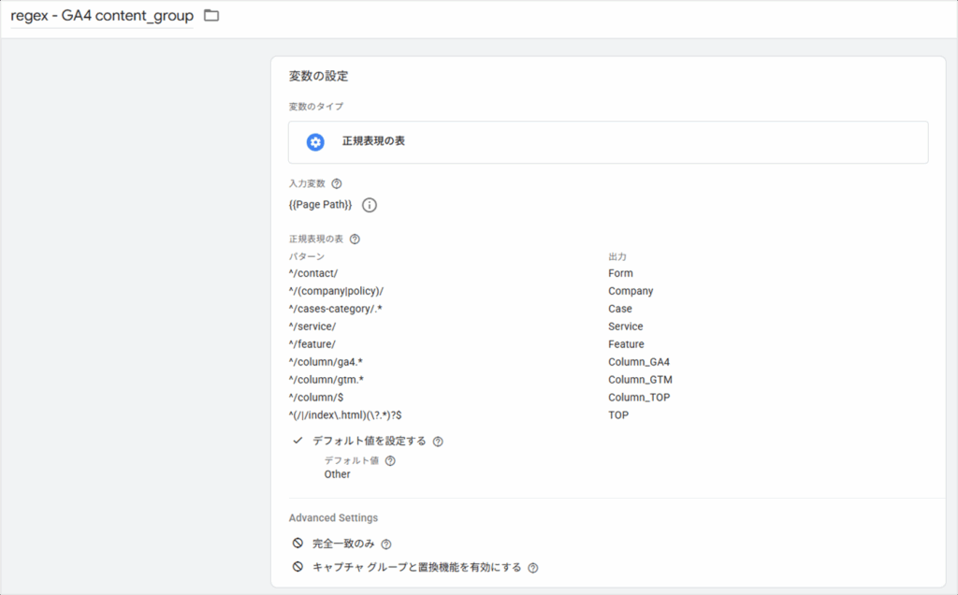Click info icon beside {{Page Path}}

pyautogui.click(x=370, y=205)
